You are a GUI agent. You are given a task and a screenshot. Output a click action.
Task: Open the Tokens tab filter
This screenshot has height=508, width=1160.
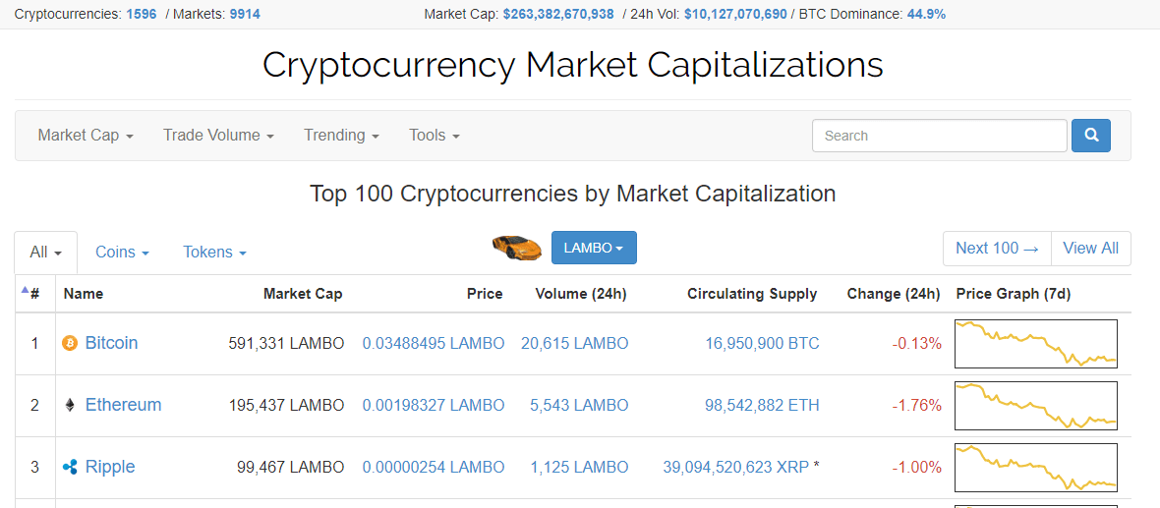pos(215,253)
